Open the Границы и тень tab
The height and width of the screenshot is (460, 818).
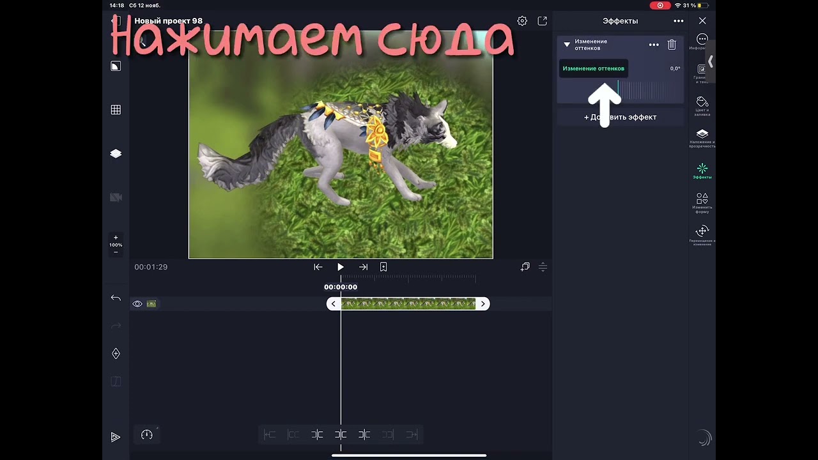pos(702,74)
